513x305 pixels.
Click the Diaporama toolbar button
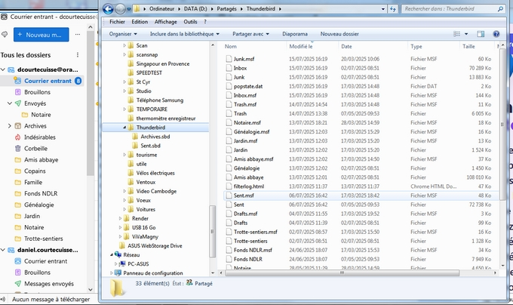point(295,34)
